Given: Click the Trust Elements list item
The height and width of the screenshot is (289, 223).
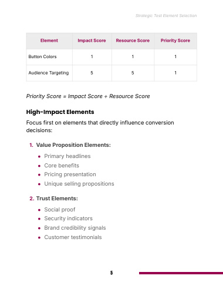Looking at the screenshot, I should 57,199.
